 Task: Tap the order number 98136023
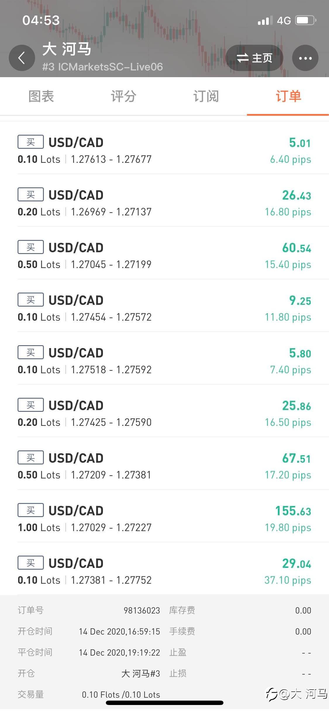[x=142, y=611]
